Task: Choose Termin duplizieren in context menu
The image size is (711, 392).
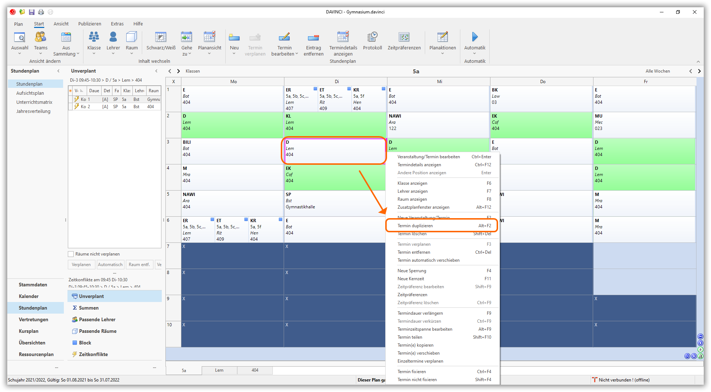Action: (x=415, y=226)
